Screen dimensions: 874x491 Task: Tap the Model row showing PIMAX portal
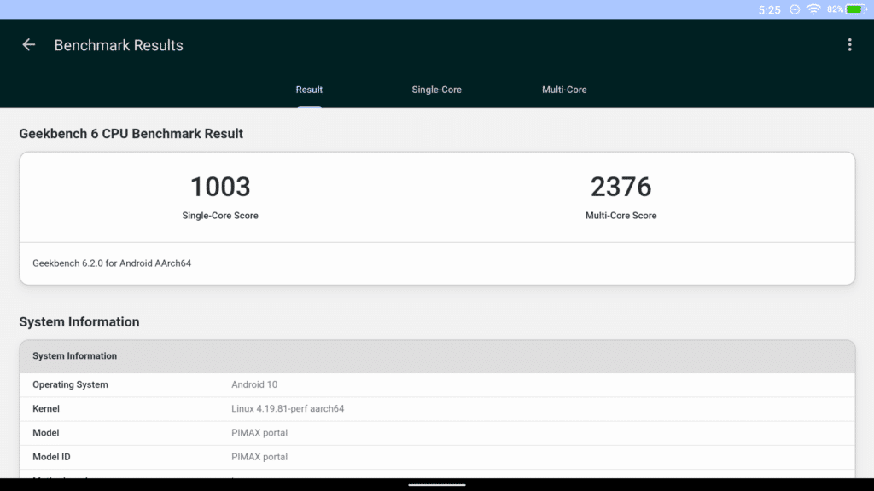point(437,432)
